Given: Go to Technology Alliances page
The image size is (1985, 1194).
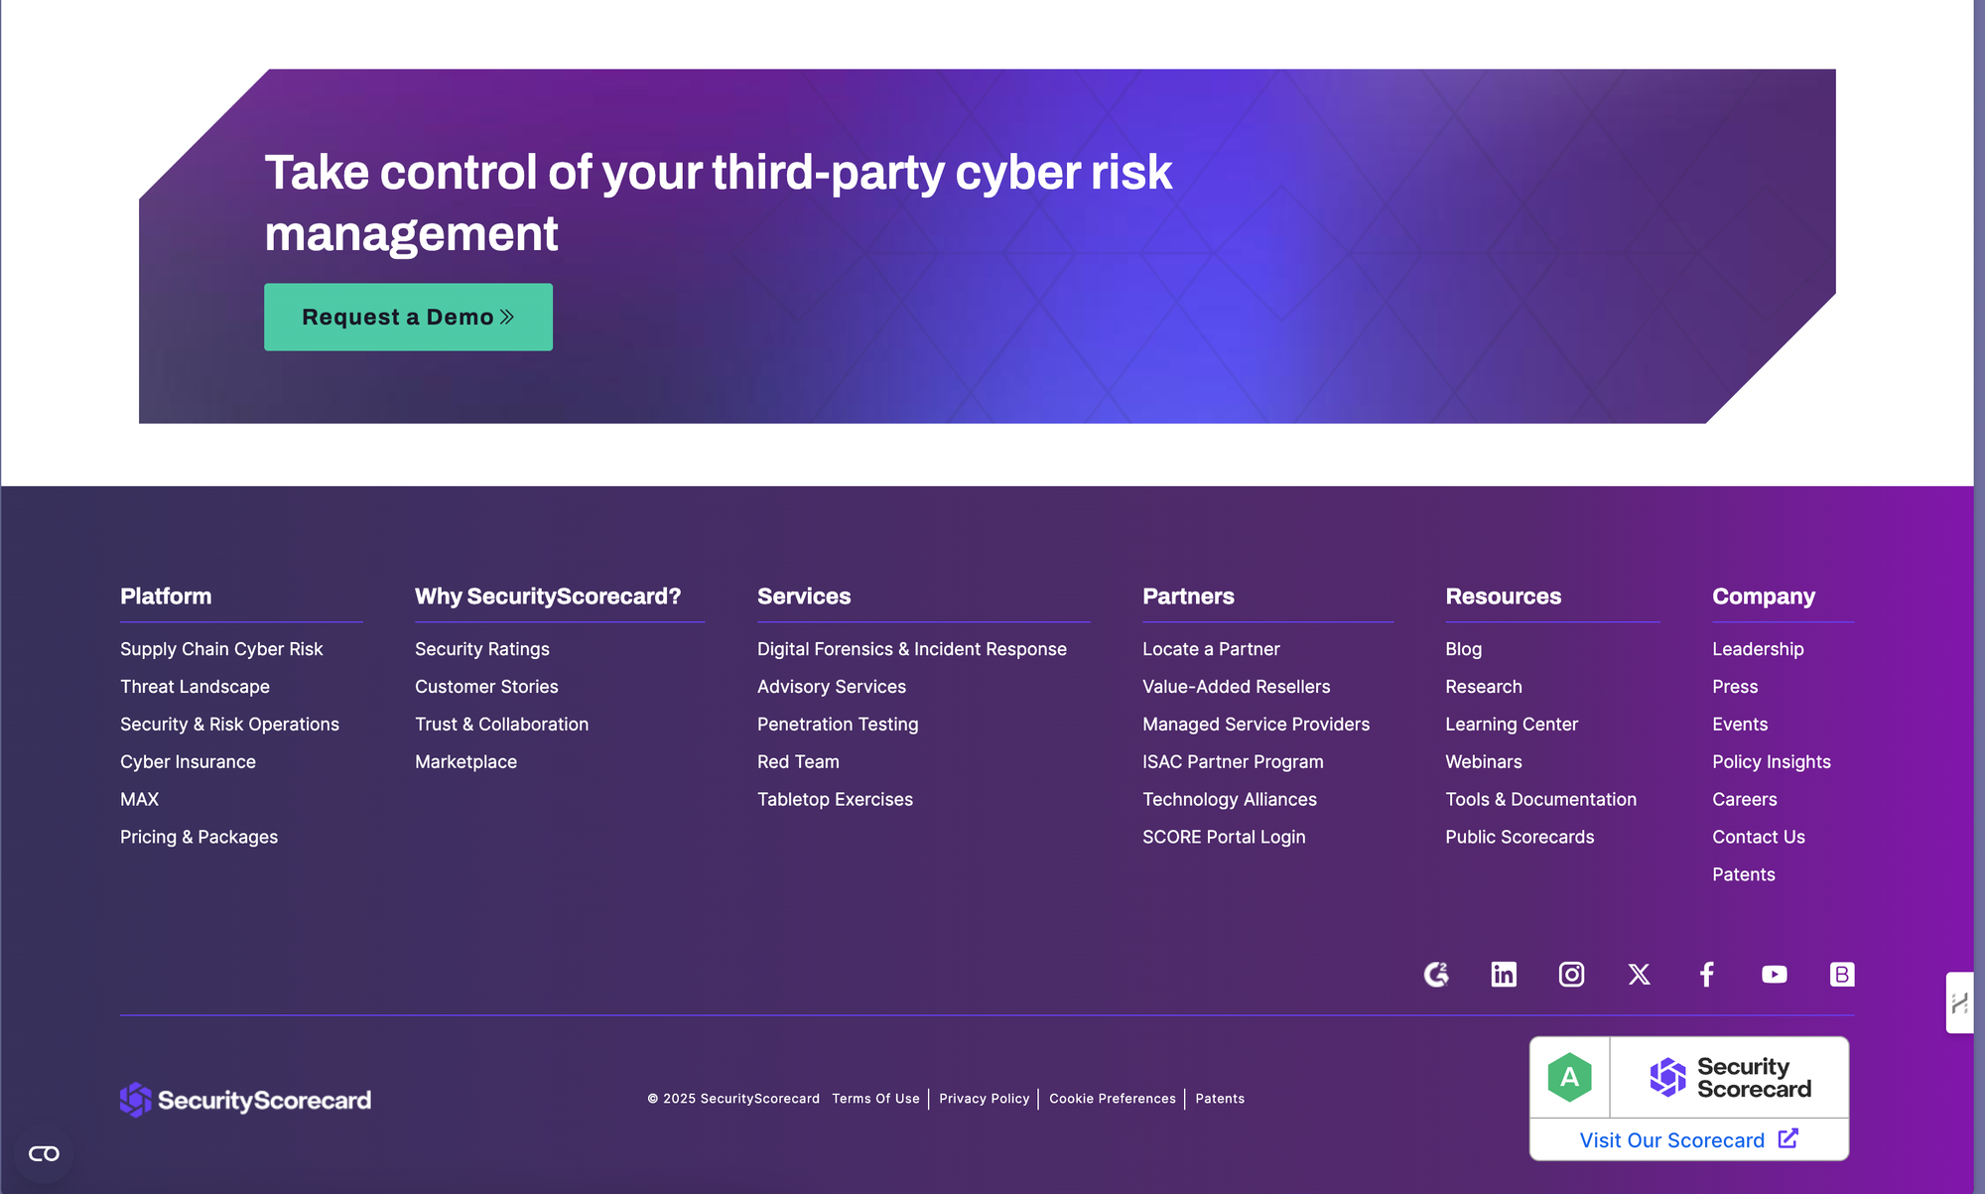Looking at the screenshot, I should click(x=1230, y=800).
